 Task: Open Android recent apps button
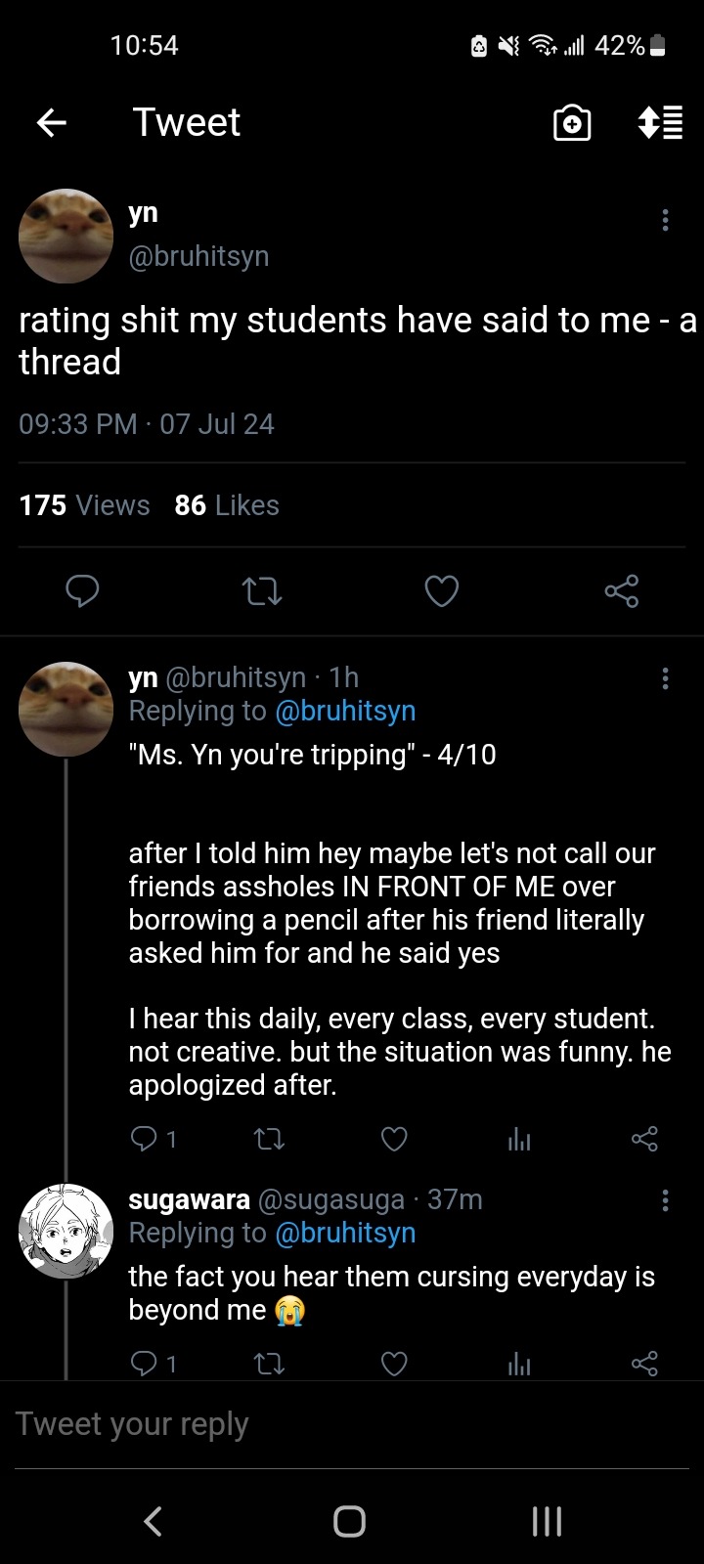pyautogui.click(x=547, y=1521)
